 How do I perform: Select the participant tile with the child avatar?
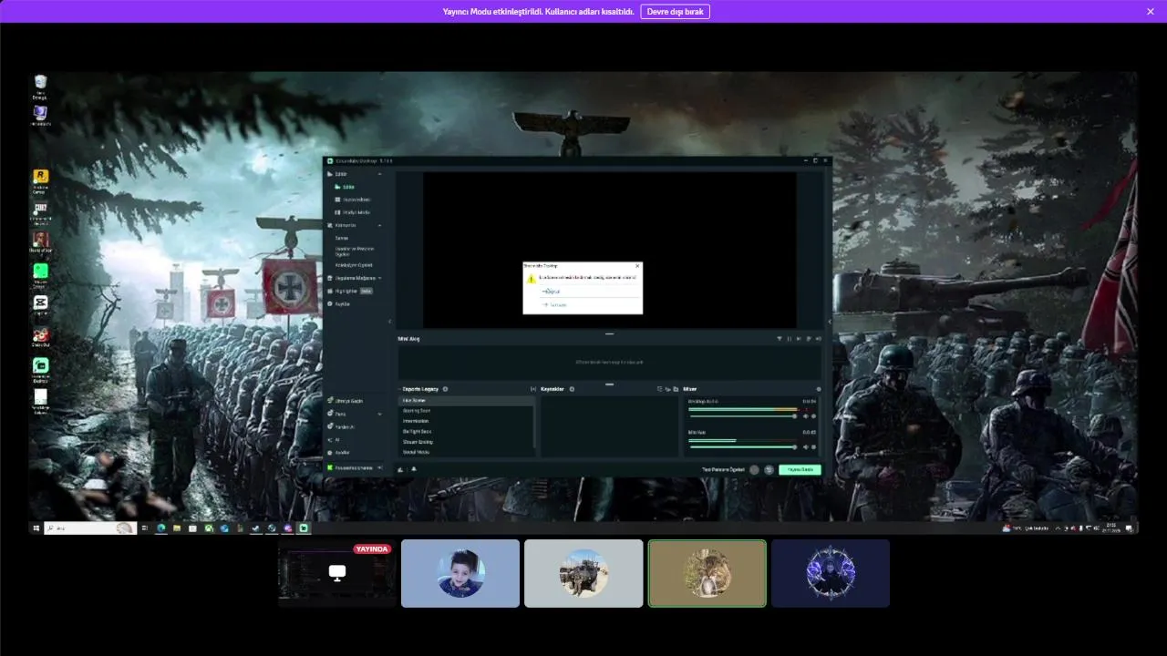pos(460,573)
